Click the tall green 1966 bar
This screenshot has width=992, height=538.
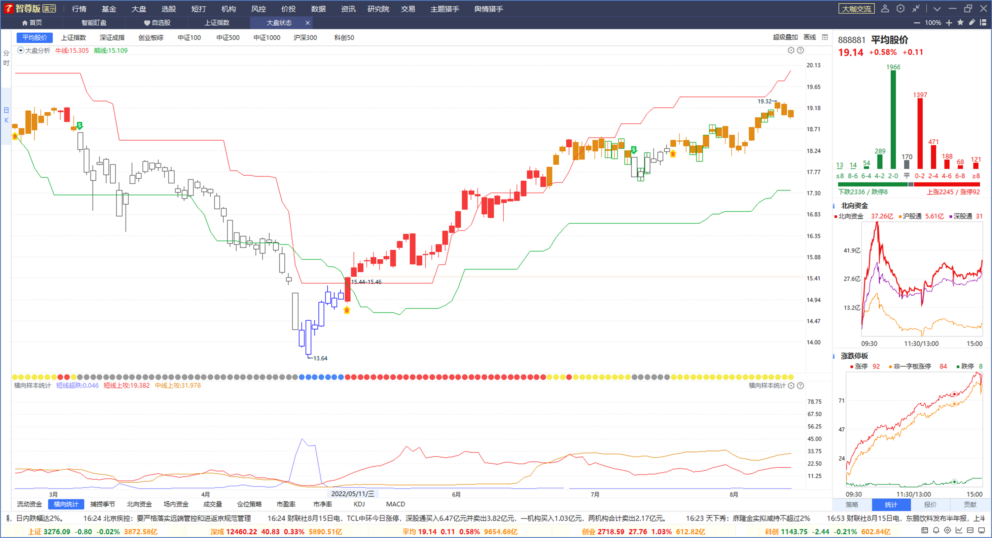[x=893, y=119]
